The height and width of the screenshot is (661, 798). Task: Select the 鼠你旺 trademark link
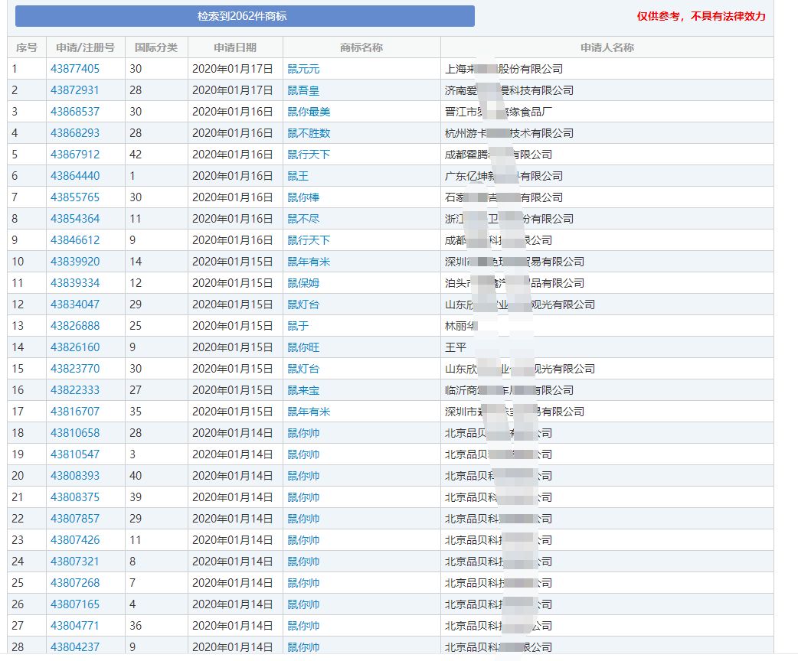tap(303, 347)
